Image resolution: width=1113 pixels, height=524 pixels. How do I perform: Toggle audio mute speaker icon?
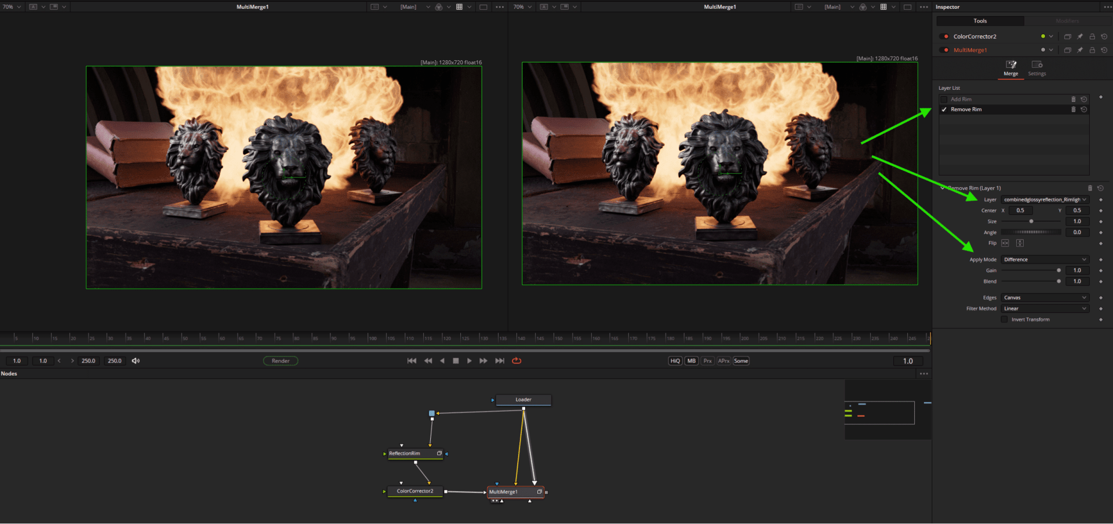coord(136,361)
